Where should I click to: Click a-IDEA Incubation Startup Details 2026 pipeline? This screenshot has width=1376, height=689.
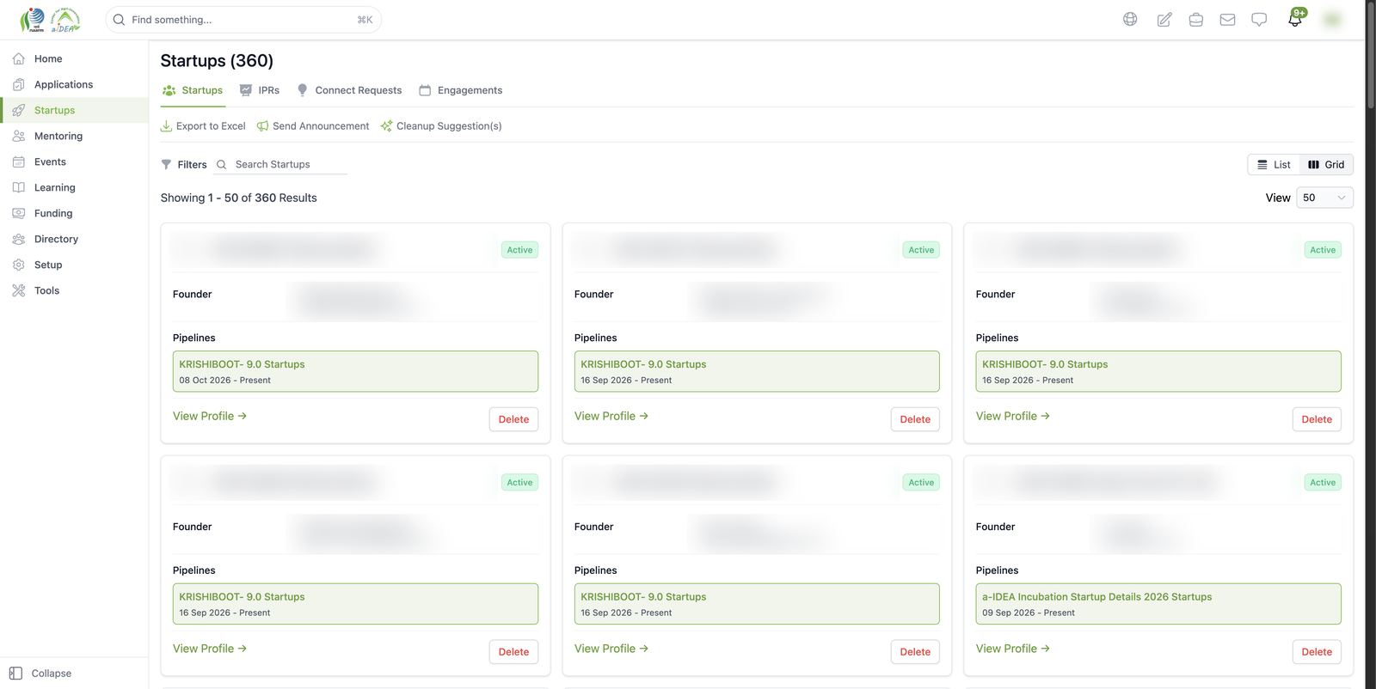tap(1158, 604)
